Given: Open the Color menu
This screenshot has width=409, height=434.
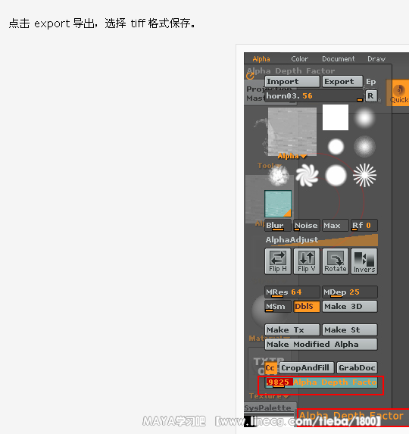Looking at the screenshot, I should pyautogui.click(x=299, y=59).
